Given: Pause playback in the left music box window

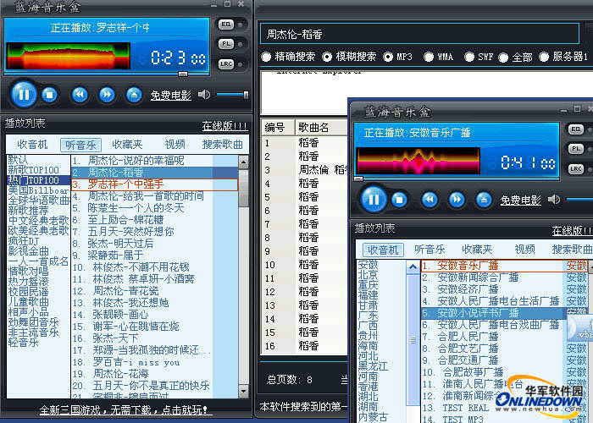Looking at the screenshot, I should point(24,95).
